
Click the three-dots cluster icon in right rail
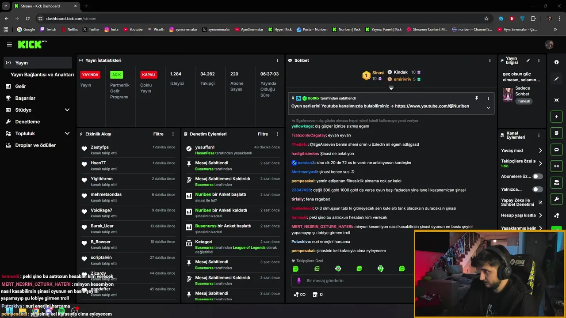tap(556, 216)
